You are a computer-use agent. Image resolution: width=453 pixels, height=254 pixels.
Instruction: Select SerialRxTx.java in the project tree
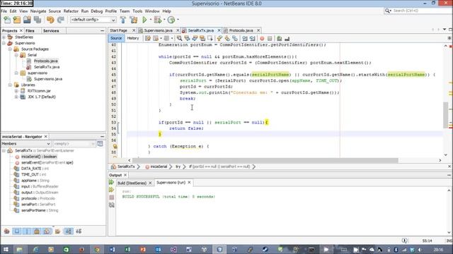click(47, 67)
